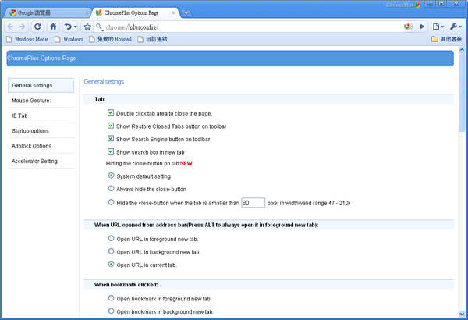Minimize the browser window
The image size is (468, 320).
pyautogui.click(x=430, y=5)
